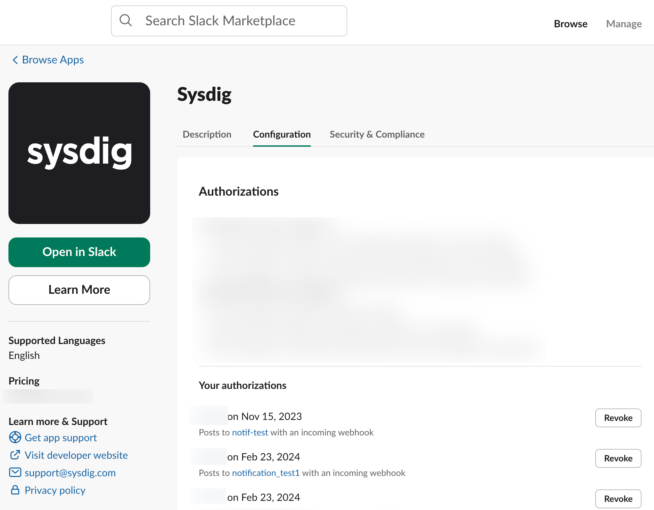The image size is (654, 510).
Task: Click the back chevron beside Browse Apps
Action: coord(15,60)
